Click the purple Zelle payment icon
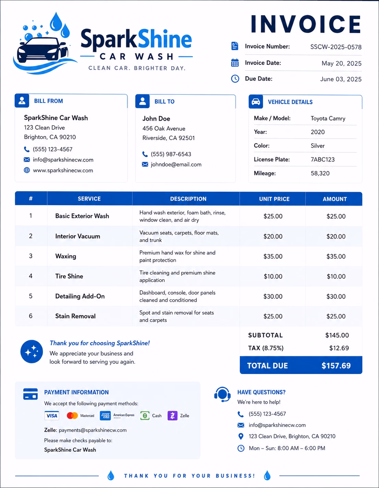The height and width of the screenshot is (488, 379). pos(172,416)
